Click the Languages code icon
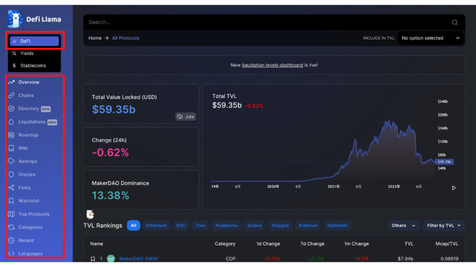This screenshot has width=476, height=267. click(x=11, y=254)
